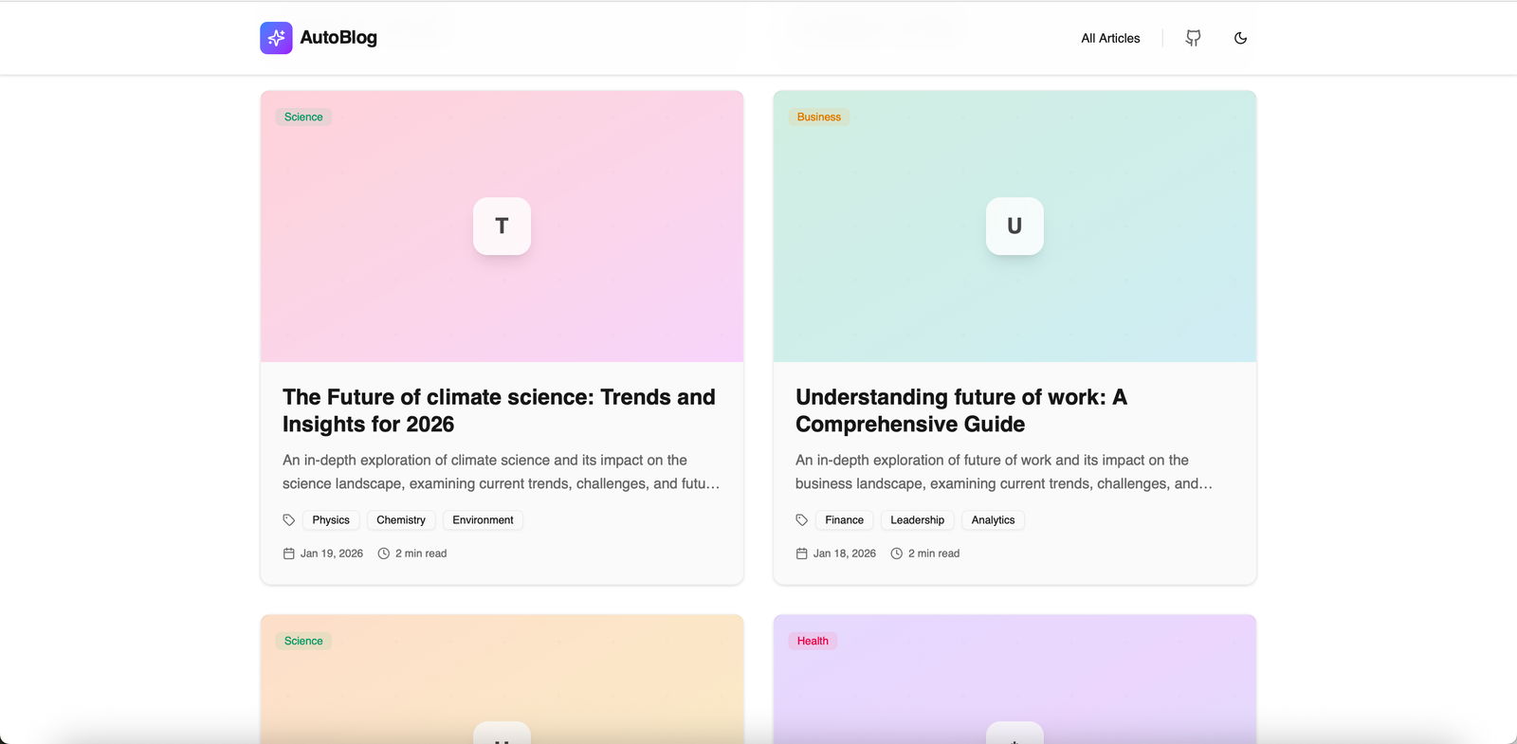
Task: Open the climate science article title
Action: (x=499, y=410)
